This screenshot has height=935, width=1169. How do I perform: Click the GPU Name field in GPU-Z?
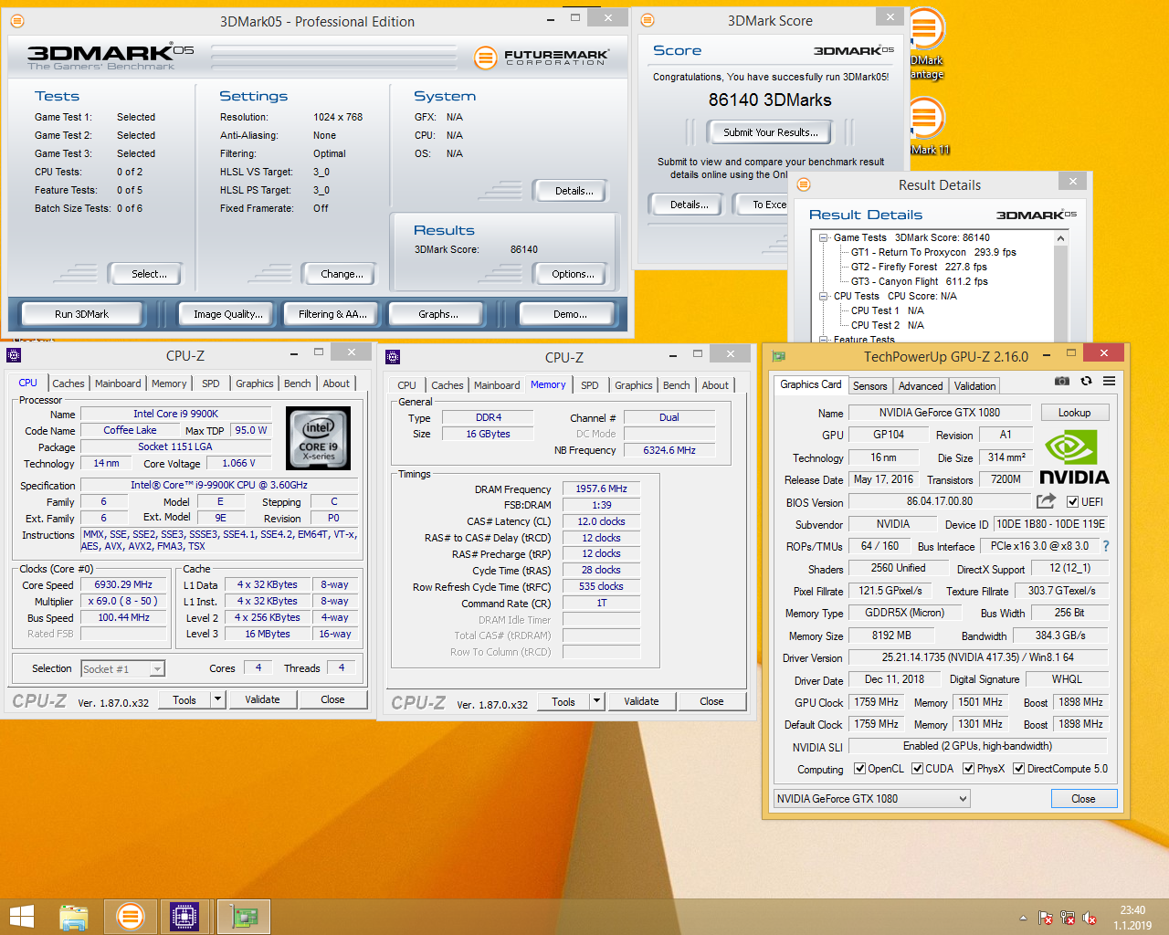coord(939,413)
